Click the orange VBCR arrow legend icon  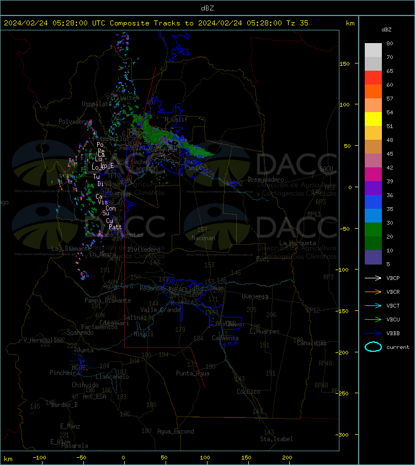point(373,292)
